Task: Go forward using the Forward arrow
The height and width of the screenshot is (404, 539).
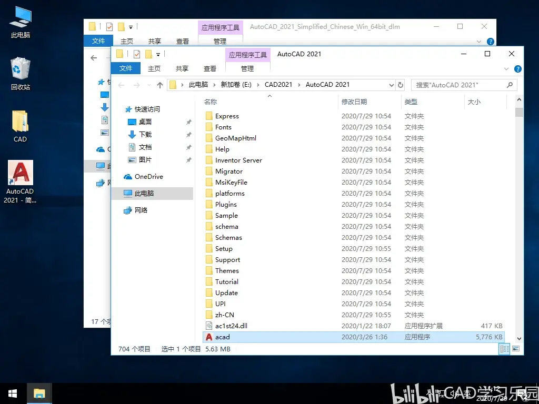Action: click(x=136, y=85)
